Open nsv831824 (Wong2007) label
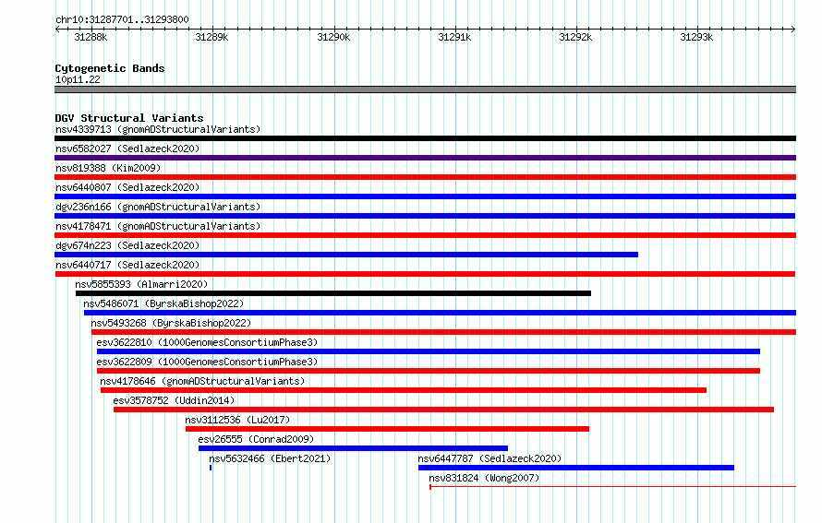Viewport: 822px width, 523px height. pyautogui.click(x=484, y=478)
